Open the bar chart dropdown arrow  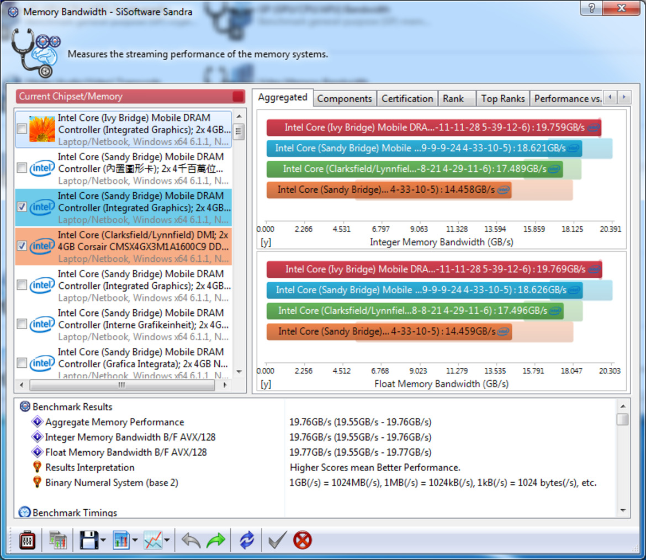pos(135,540)
